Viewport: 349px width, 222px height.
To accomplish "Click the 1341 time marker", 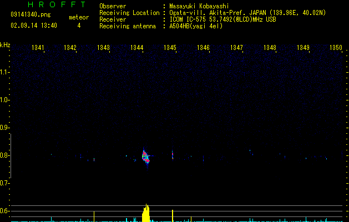I will click(38, 48).
